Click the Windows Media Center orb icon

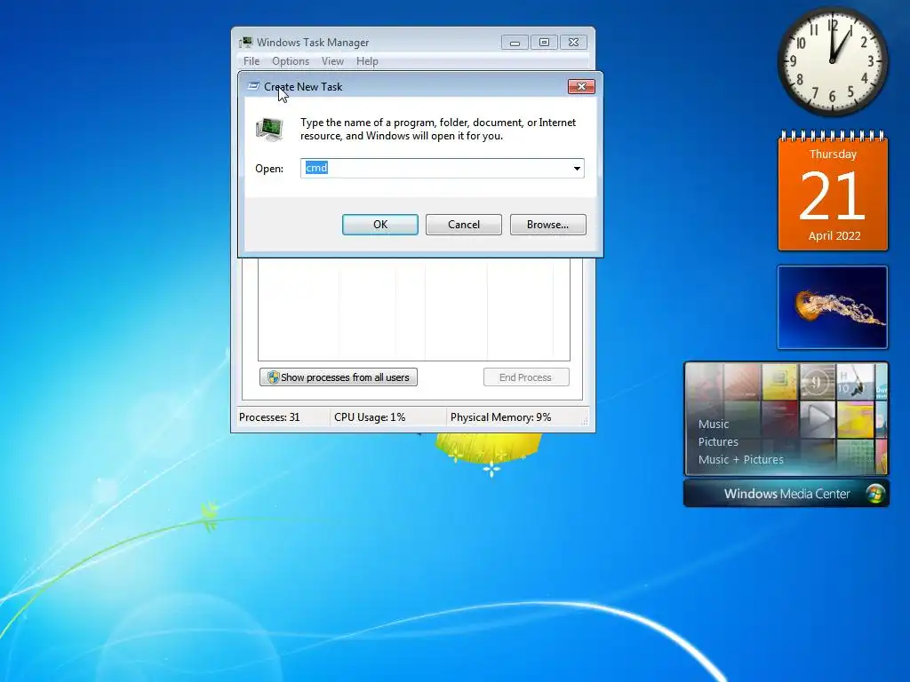pyautogui.click(x=875, y=494)
